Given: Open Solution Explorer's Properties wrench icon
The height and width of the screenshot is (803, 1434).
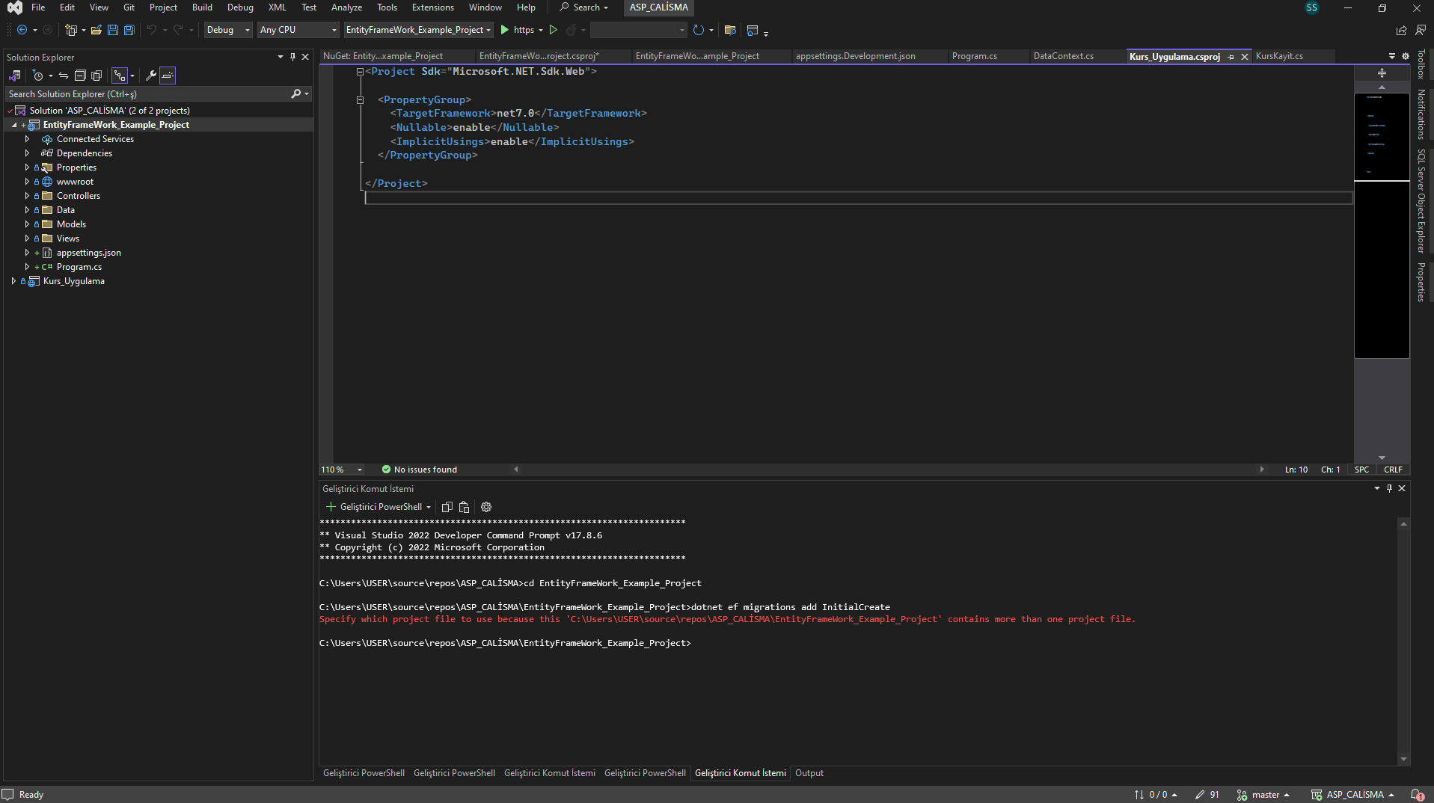Looking at the screenshot, I should tap(150, 75).
